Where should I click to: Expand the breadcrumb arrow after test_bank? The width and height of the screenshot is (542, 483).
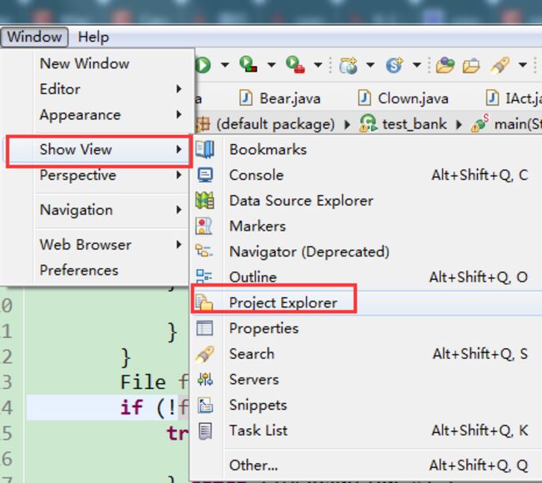tap(459, 124)
